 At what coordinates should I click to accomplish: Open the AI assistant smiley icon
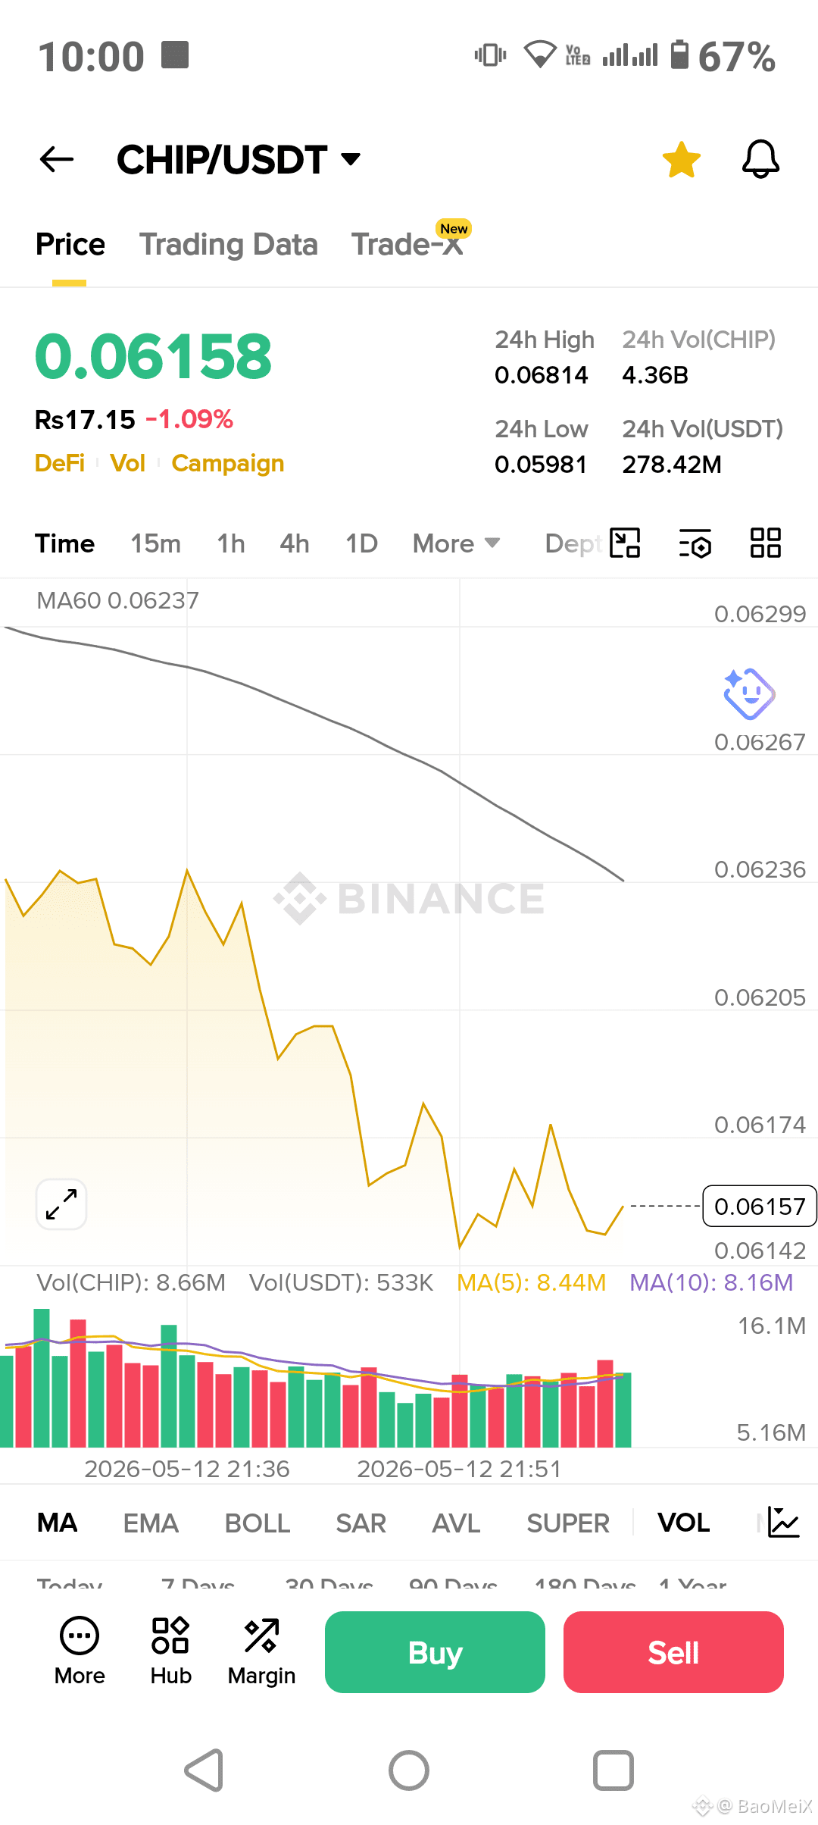point(748,693)
